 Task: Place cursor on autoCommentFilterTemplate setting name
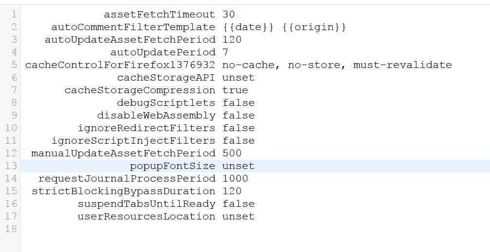(133, 27)
